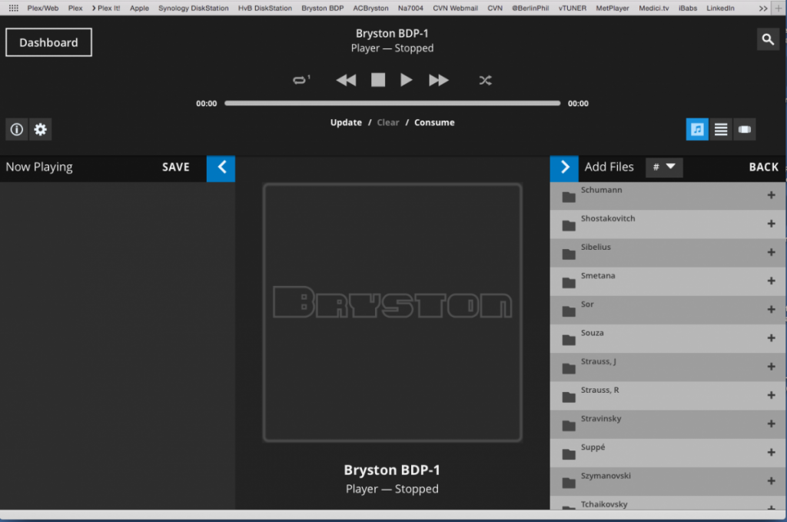Open the Suppé folder
Viewport: 787px width, 522px height.
point(668,454)
